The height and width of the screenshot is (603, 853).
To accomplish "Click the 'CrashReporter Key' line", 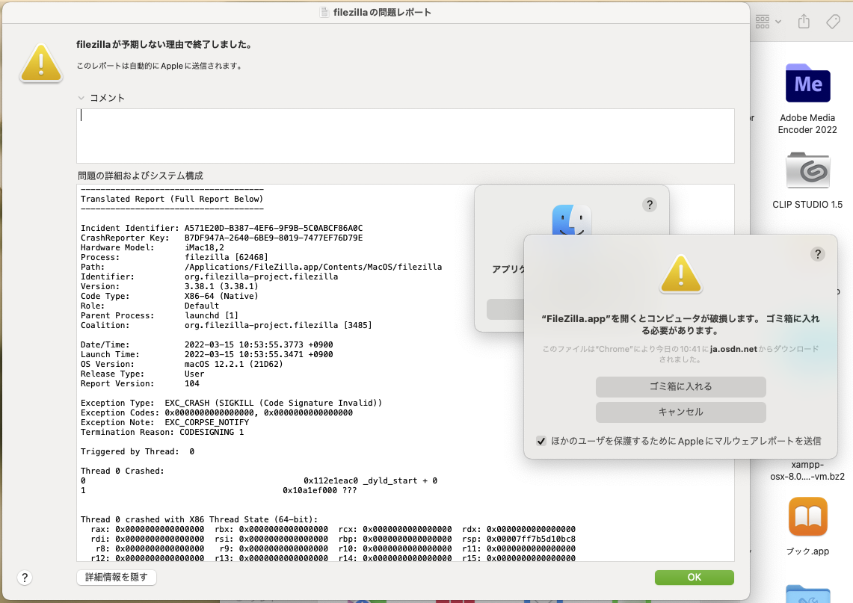I will [221, 238].
